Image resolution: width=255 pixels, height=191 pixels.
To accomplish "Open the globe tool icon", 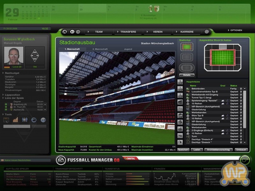I will tap(43, 120).
